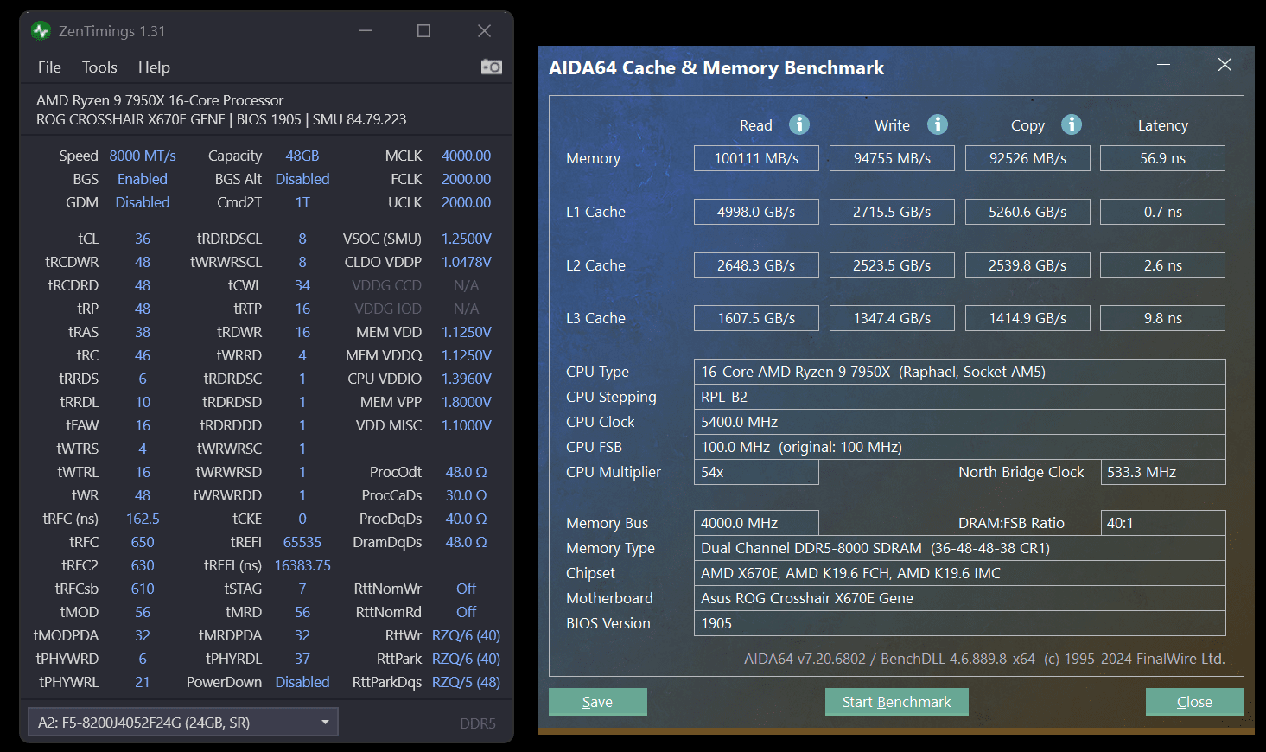Close the ZenTimings window
The image size is (1266, 752).
click(484, 31)
